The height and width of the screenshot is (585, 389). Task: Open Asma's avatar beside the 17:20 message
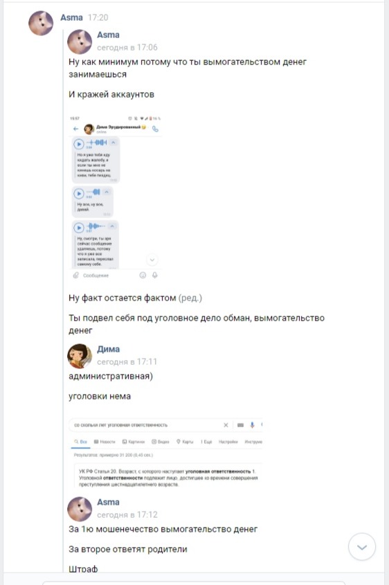(x=41, y=23)
